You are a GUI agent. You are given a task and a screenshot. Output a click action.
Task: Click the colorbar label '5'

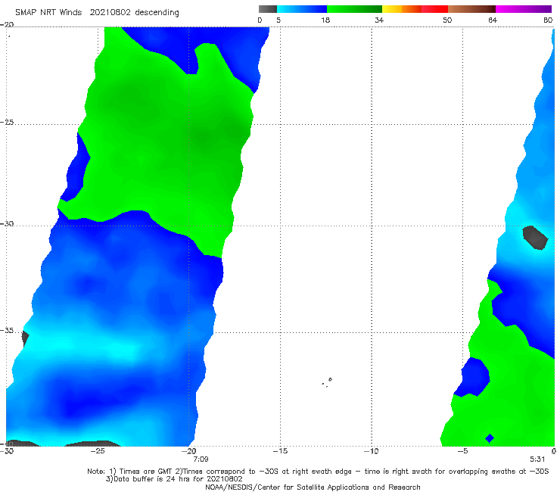click(278, 20)
